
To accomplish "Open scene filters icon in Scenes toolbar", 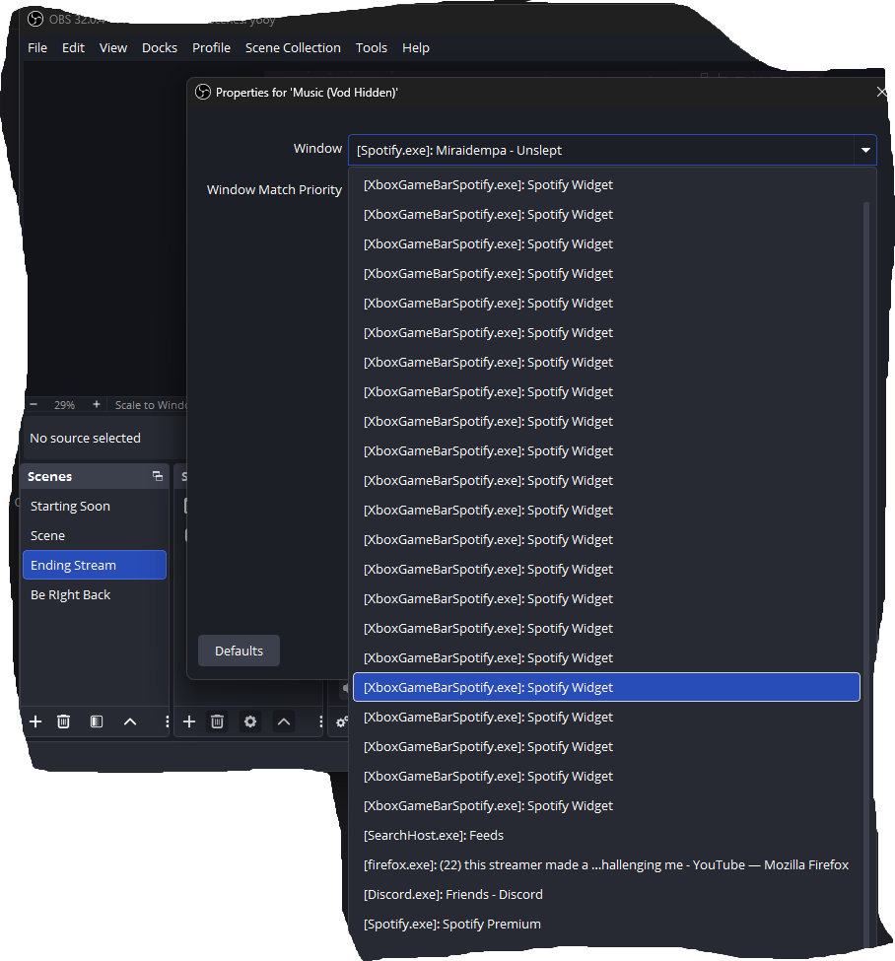I will click(97, 721).
